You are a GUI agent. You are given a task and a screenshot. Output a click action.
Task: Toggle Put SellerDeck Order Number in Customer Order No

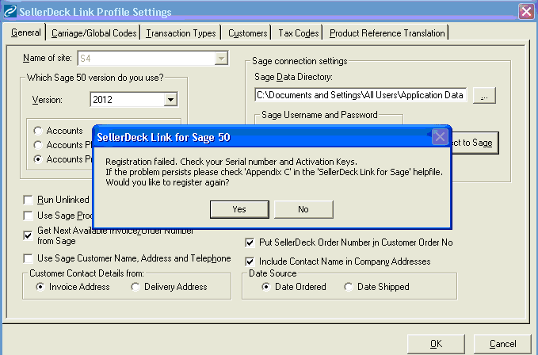(x=251, y=242)
